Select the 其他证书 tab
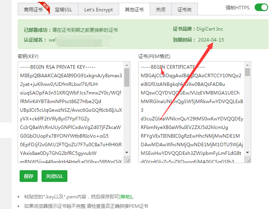This screenshot has width=270, height=209. point(134,10)
